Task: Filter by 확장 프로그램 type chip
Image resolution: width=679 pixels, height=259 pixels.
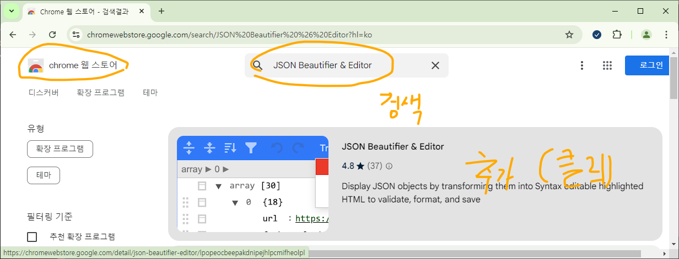Action: coord(60,148)
